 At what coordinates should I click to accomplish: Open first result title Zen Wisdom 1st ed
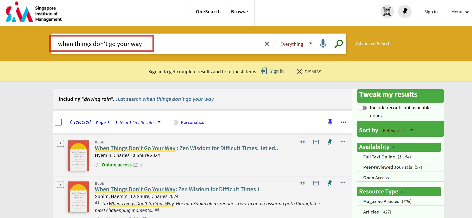point(187,148)
